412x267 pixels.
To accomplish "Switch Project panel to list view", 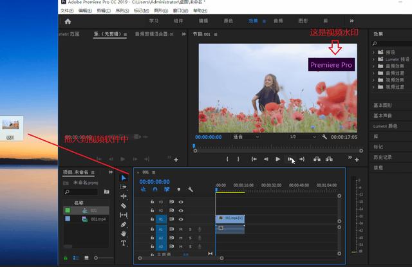I will tap(76, 258).
